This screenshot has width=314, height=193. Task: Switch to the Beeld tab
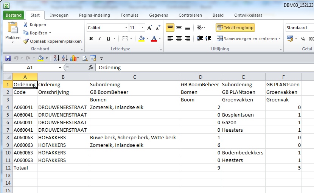[218, 15]
